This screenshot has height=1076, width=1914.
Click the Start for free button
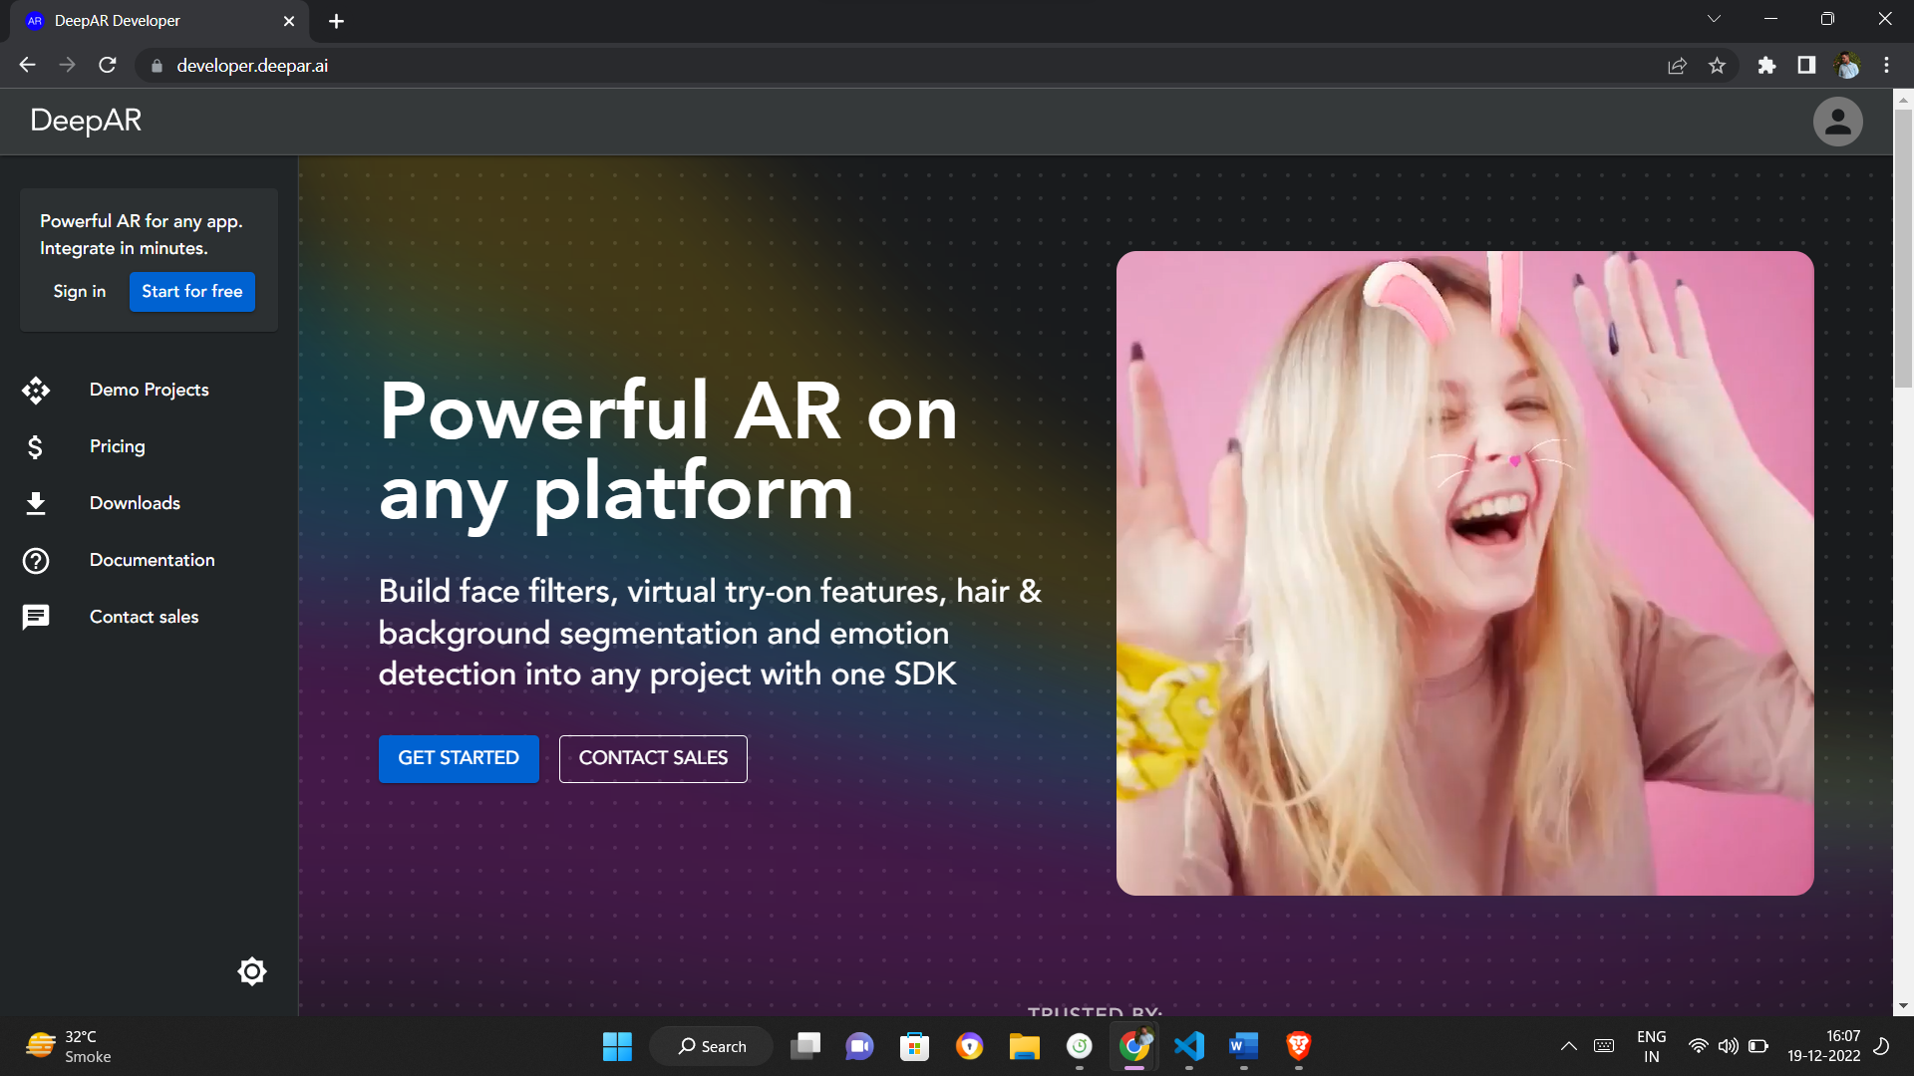point(192,292)
